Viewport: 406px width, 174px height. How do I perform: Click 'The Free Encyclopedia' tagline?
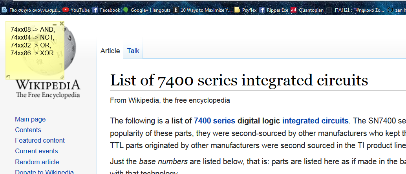click(48, 95)
